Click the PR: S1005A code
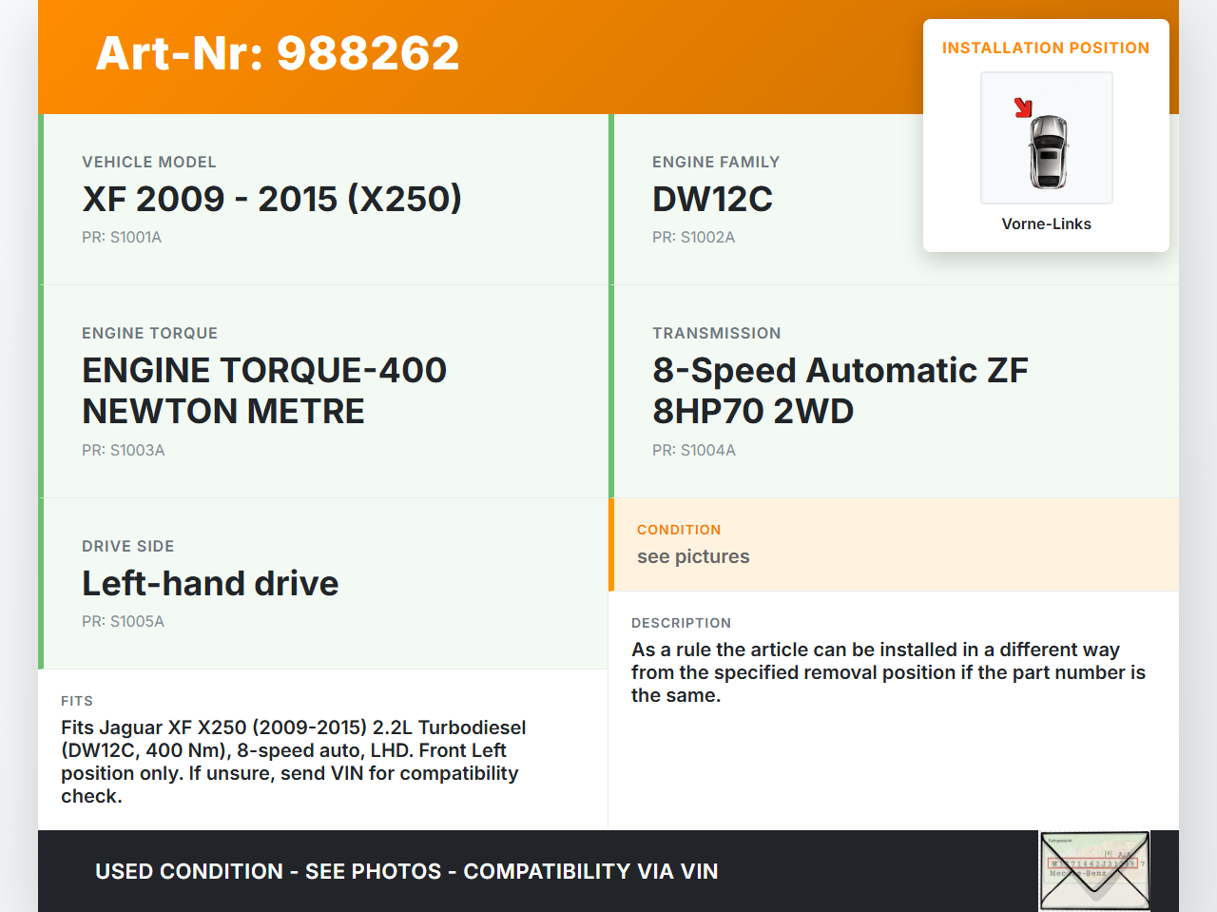The image size is (1217, 912). point(123,622)
